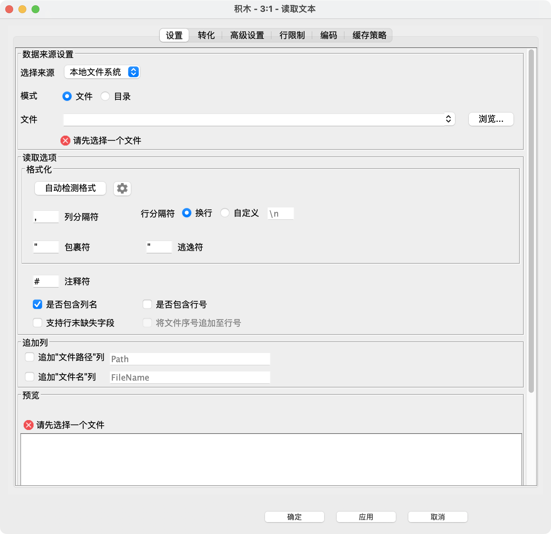Open the 编码 tab

[328, 35]
